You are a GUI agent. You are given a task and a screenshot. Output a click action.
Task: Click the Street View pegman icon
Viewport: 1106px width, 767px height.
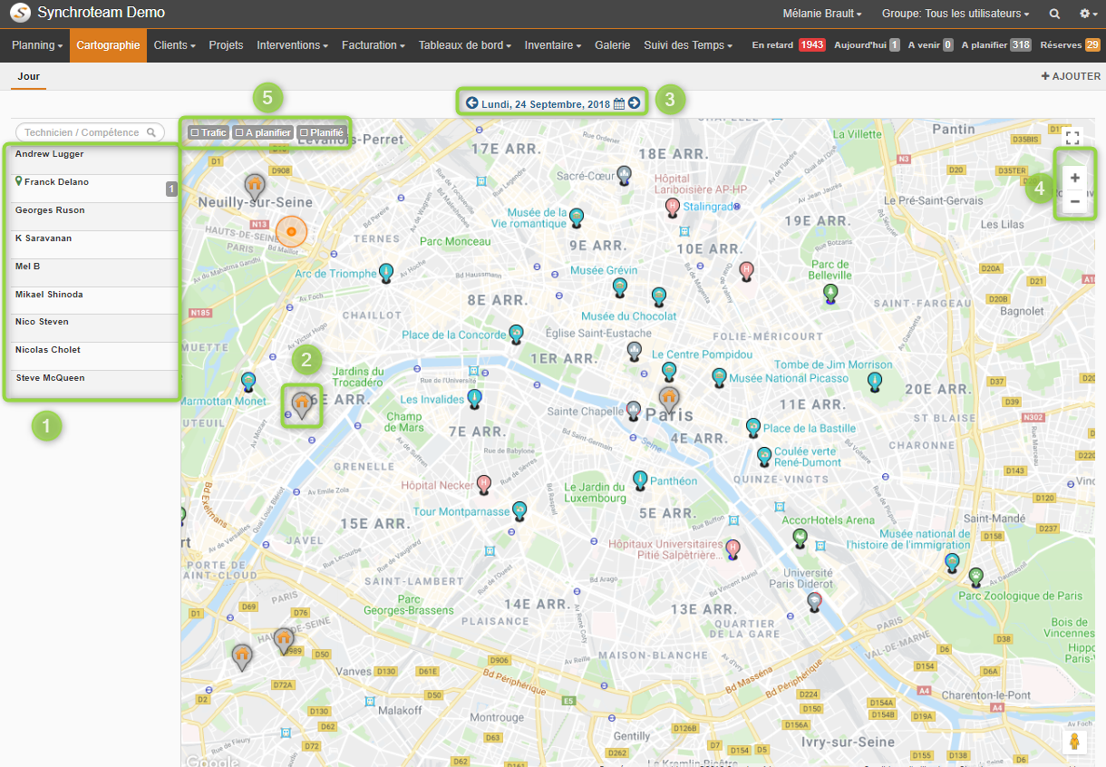pyautogui.click(x=1075, y=741)
